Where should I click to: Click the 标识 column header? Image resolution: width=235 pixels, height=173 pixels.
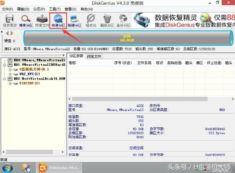pos(160,63)
